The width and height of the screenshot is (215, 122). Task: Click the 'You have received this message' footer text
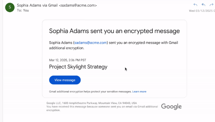(102, 108)
